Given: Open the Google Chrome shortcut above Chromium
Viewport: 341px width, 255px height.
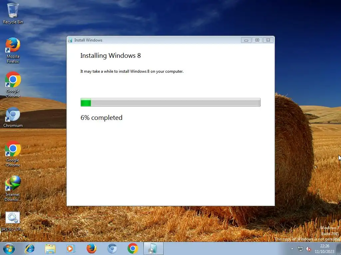Looking at the screenshot, I should tap(13, 85).
